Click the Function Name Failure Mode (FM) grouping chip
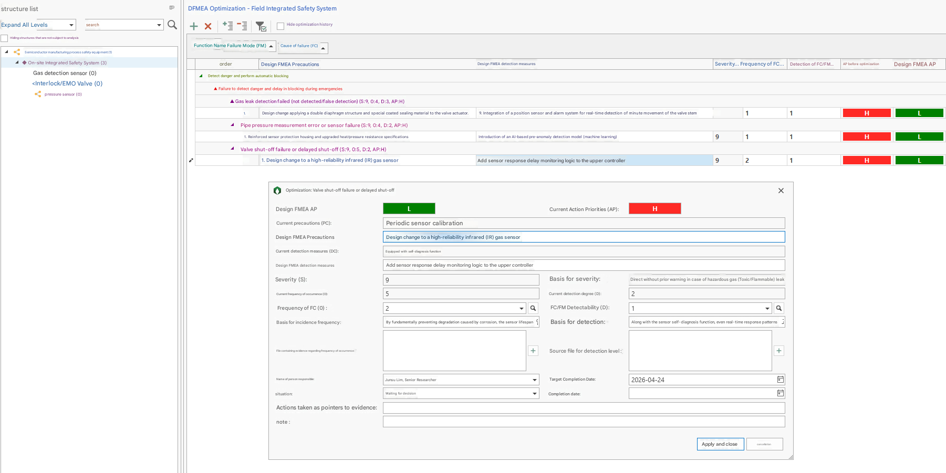The width and height of the screenshot is (946, 473). click(x=234, y=46)
